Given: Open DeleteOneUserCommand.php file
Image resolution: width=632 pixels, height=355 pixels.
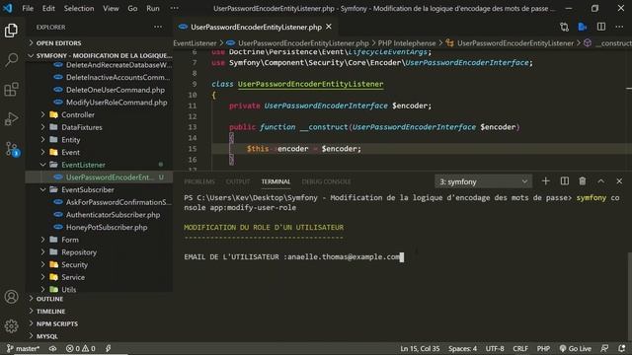Looking at the screenshot, I should tap(116, 90).
